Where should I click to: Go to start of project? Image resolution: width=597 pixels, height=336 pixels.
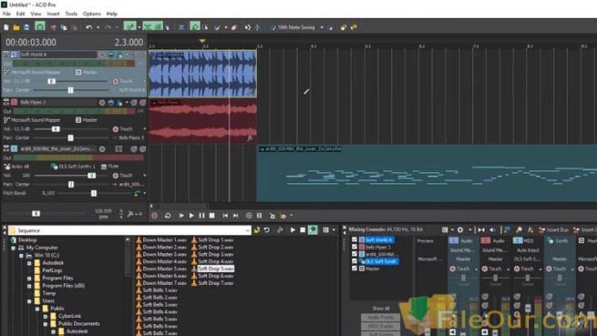225,216
